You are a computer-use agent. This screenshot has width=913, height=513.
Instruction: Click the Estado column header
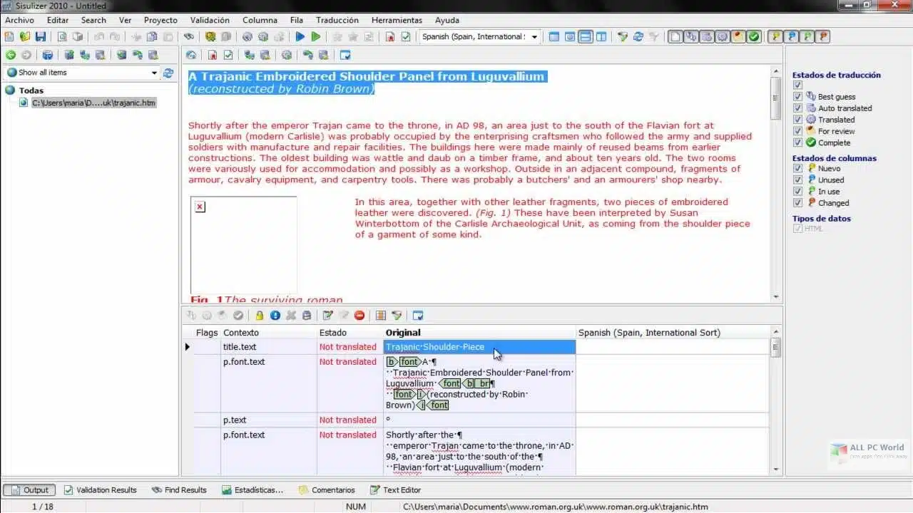tap(350, 333)
